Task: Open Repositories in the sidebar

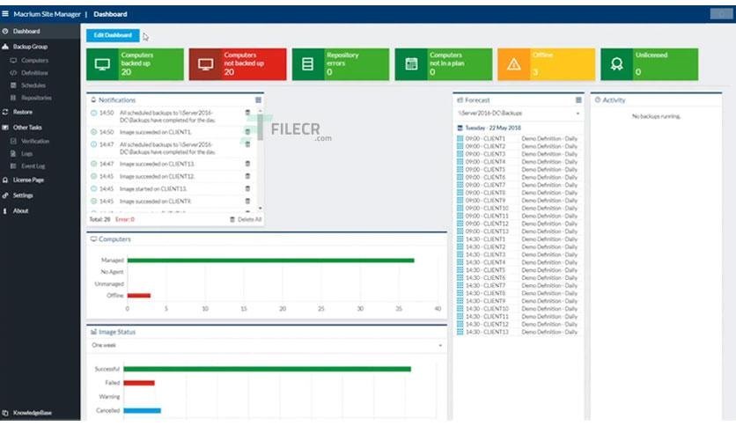Action: 36,98
